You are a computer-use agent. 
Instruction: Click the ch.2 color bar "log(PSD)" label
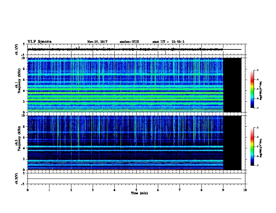[261, 148]
